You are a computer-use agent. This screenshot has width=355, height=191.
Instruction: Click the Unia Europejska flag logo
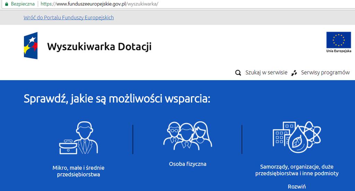(338, 42)
